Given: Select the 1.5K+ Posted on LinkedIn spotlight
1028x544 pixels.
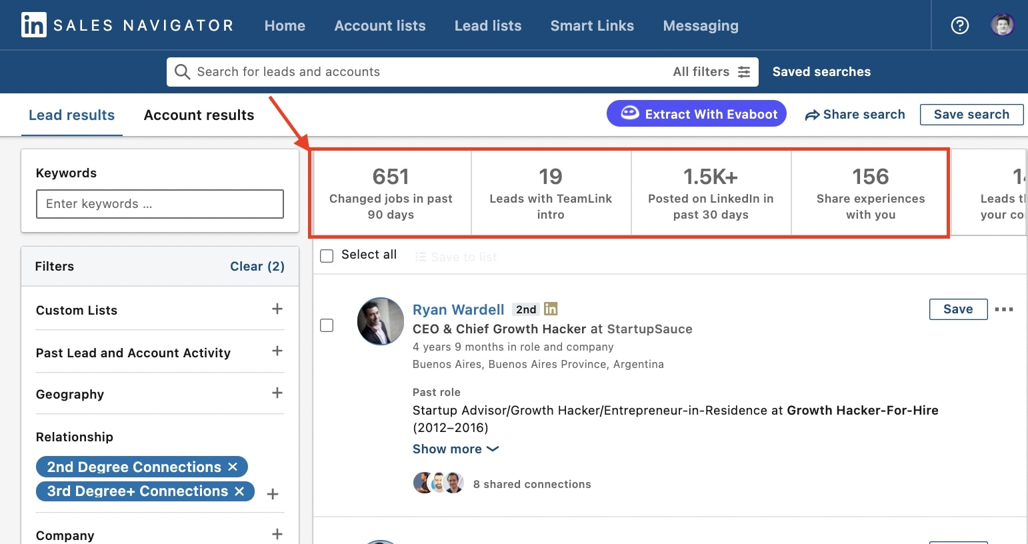Looking at the screenshot, I should [711, 193].
